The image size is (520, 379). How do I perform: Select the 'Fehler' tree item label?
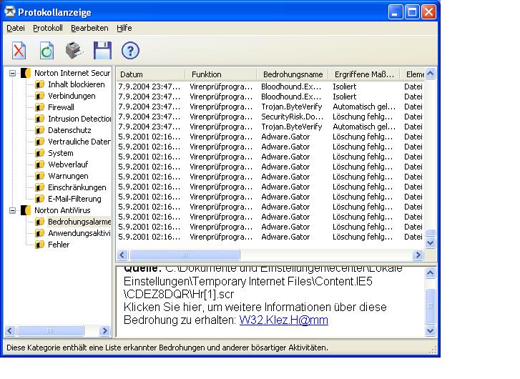click(x=59, y=245)
